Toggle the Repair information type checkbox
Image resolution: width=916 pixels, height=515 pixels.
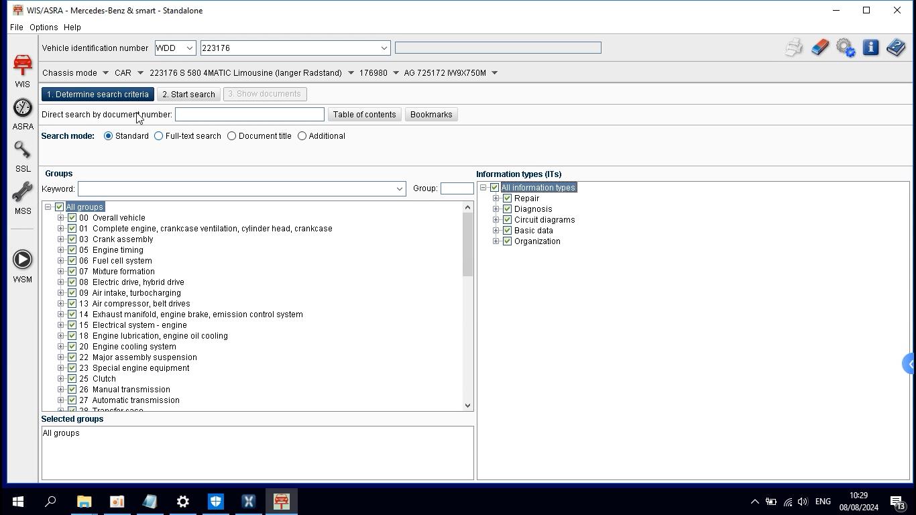pyautogui.click(x=507, y=198)
